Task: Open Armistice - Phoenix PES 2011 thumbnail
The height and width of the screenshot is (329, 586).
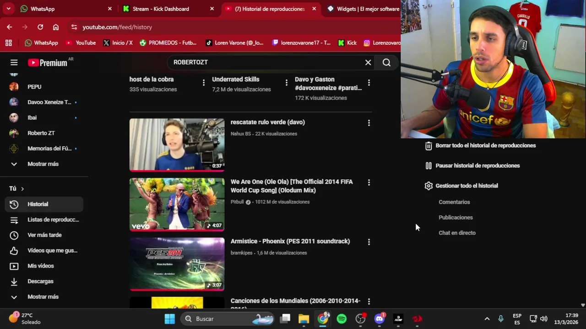Action: tap(177, 264)
